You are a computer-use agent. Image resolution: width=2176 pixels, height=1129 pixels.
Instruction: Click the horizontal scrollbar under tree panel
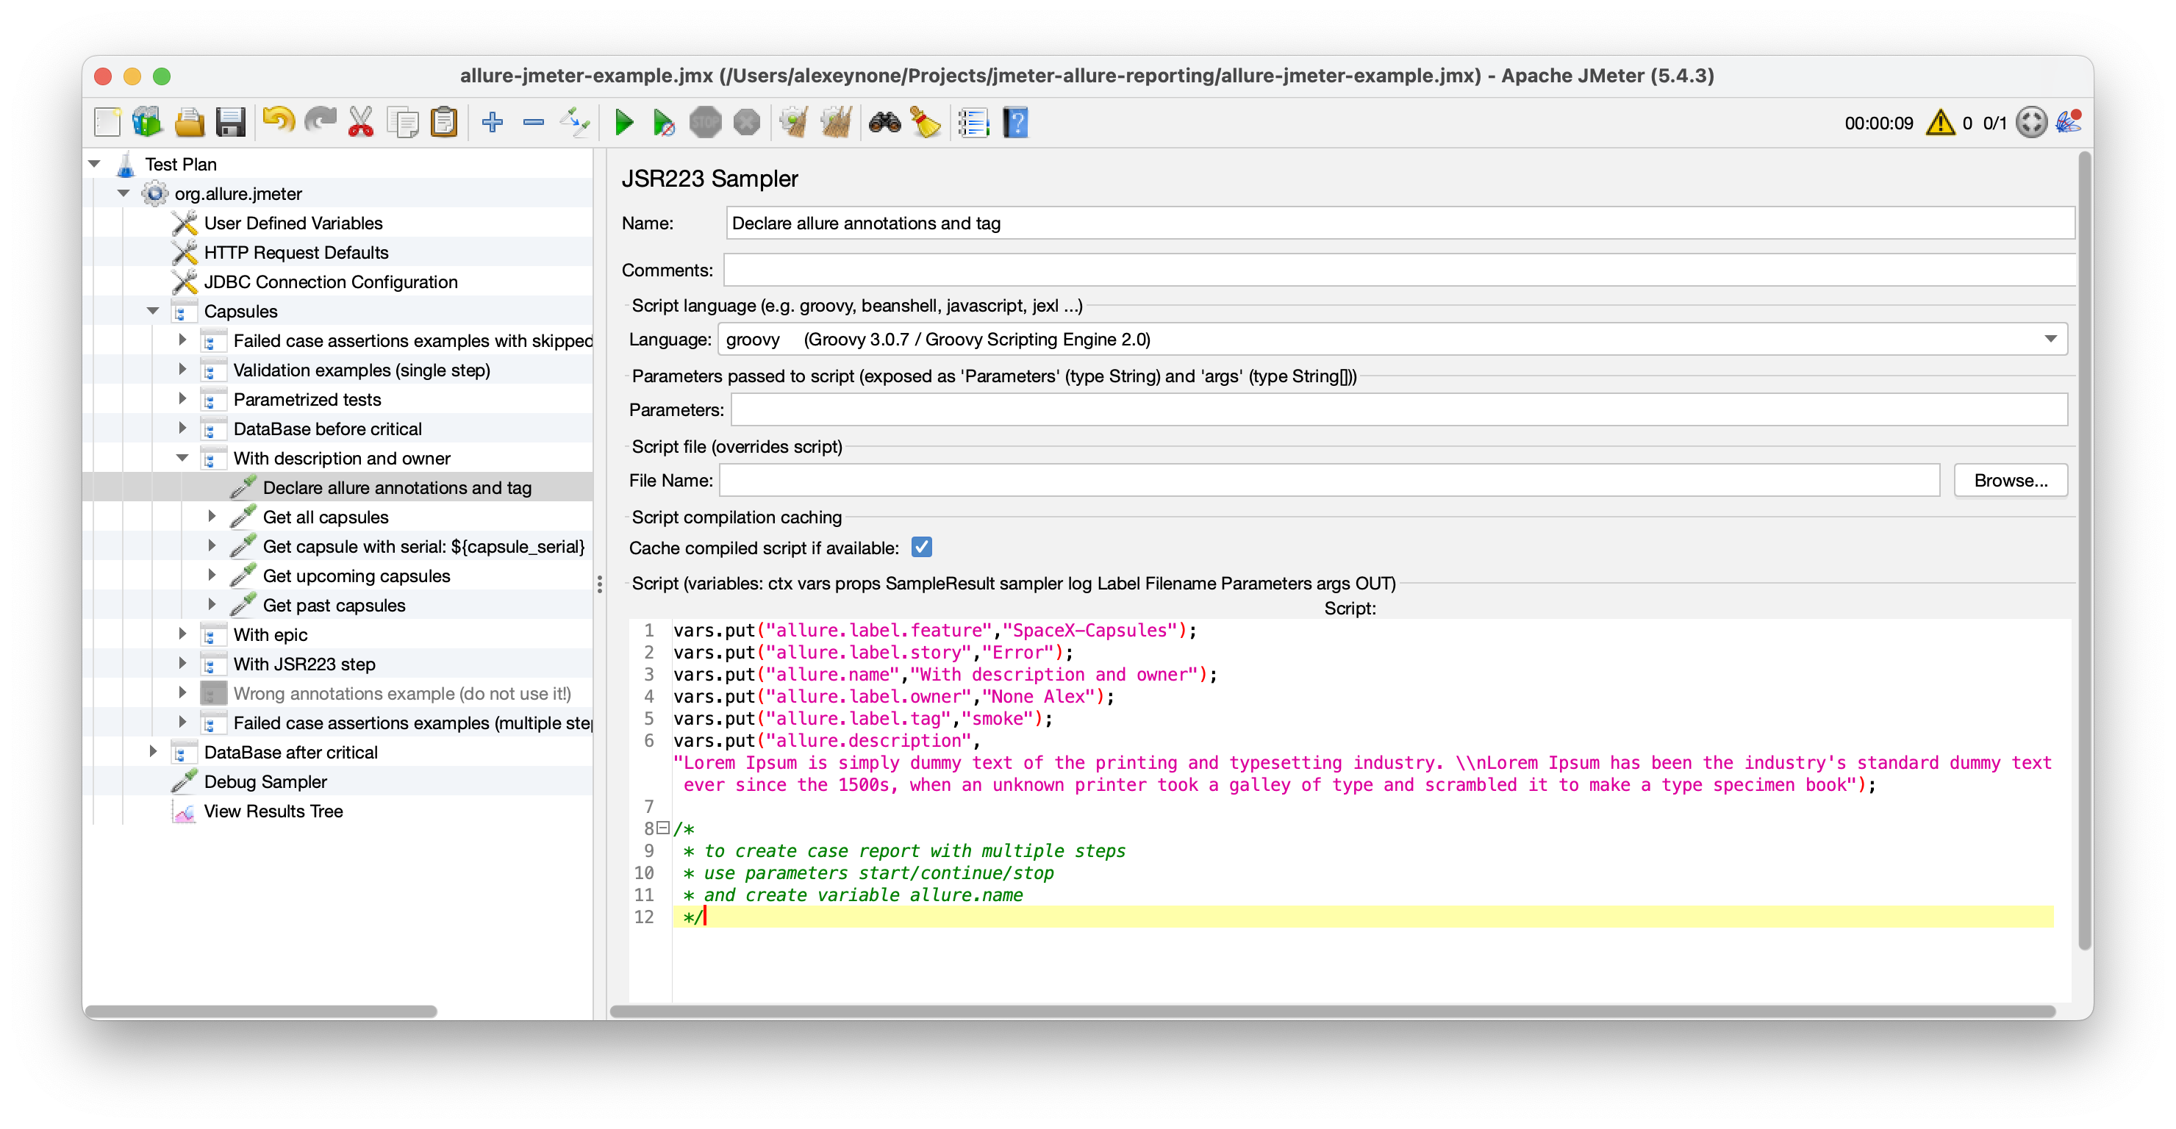tap(262, 1011)
